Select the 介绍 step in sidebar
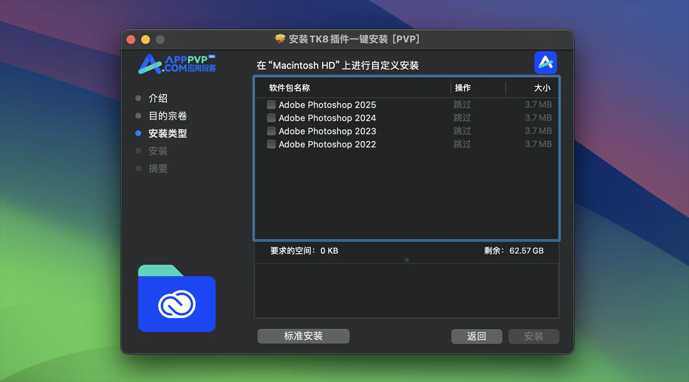 (158, 98)
